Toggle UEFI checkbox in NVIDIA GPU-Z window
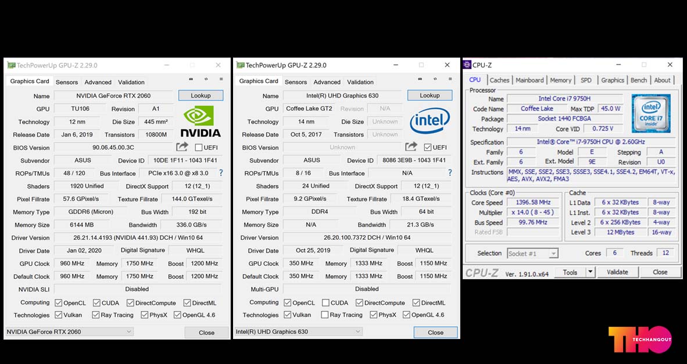The image size is (687, 364). point(198,147)
